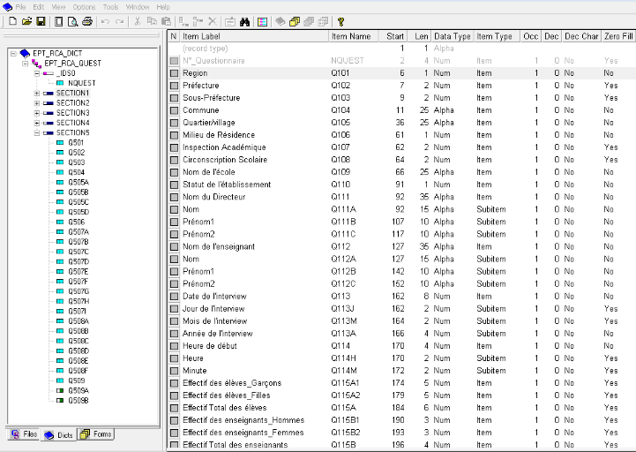Expand SECTION3 in the dictionary tree
636x452 pixels.
pos(37,113)
